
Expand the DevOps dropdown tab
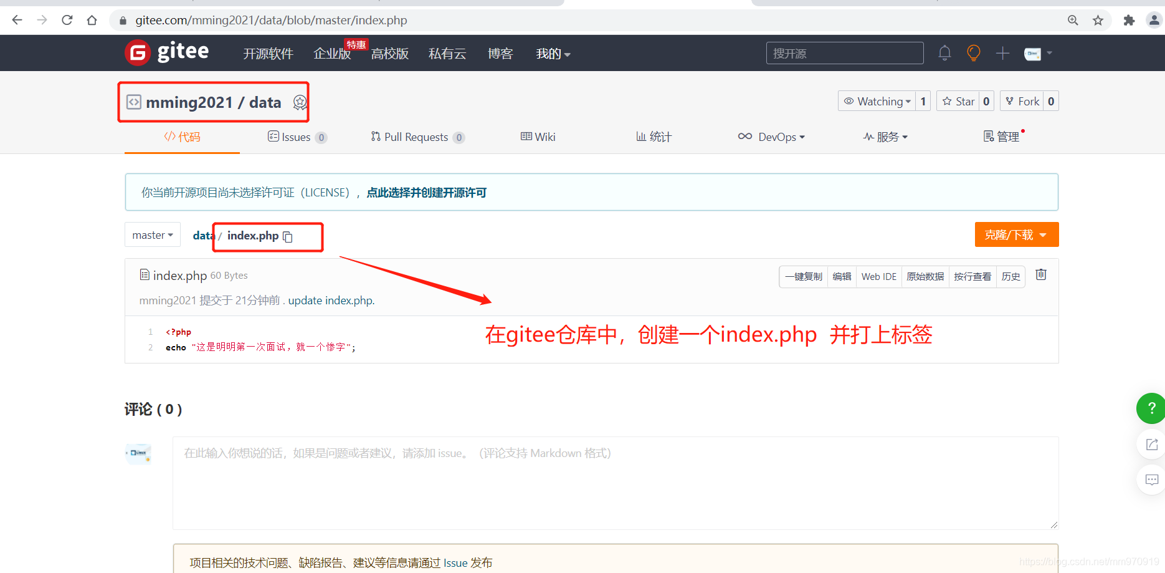[x=771, y=137]
